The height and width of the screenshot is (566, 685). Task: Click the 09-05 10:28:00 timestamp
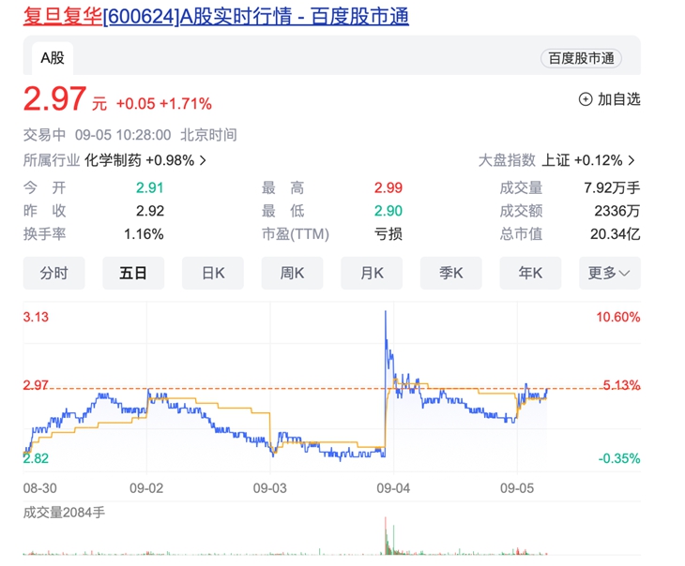pos(123,135)
